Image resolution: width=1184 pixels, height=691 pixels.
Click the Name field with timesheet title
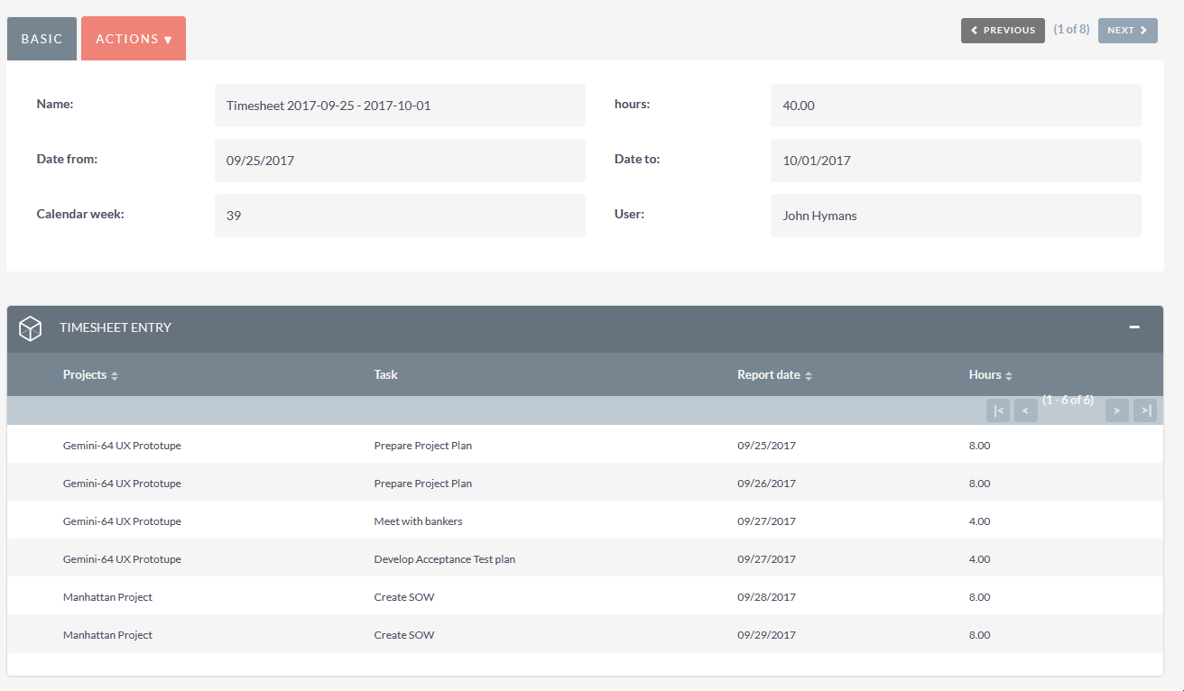[400, 106]
